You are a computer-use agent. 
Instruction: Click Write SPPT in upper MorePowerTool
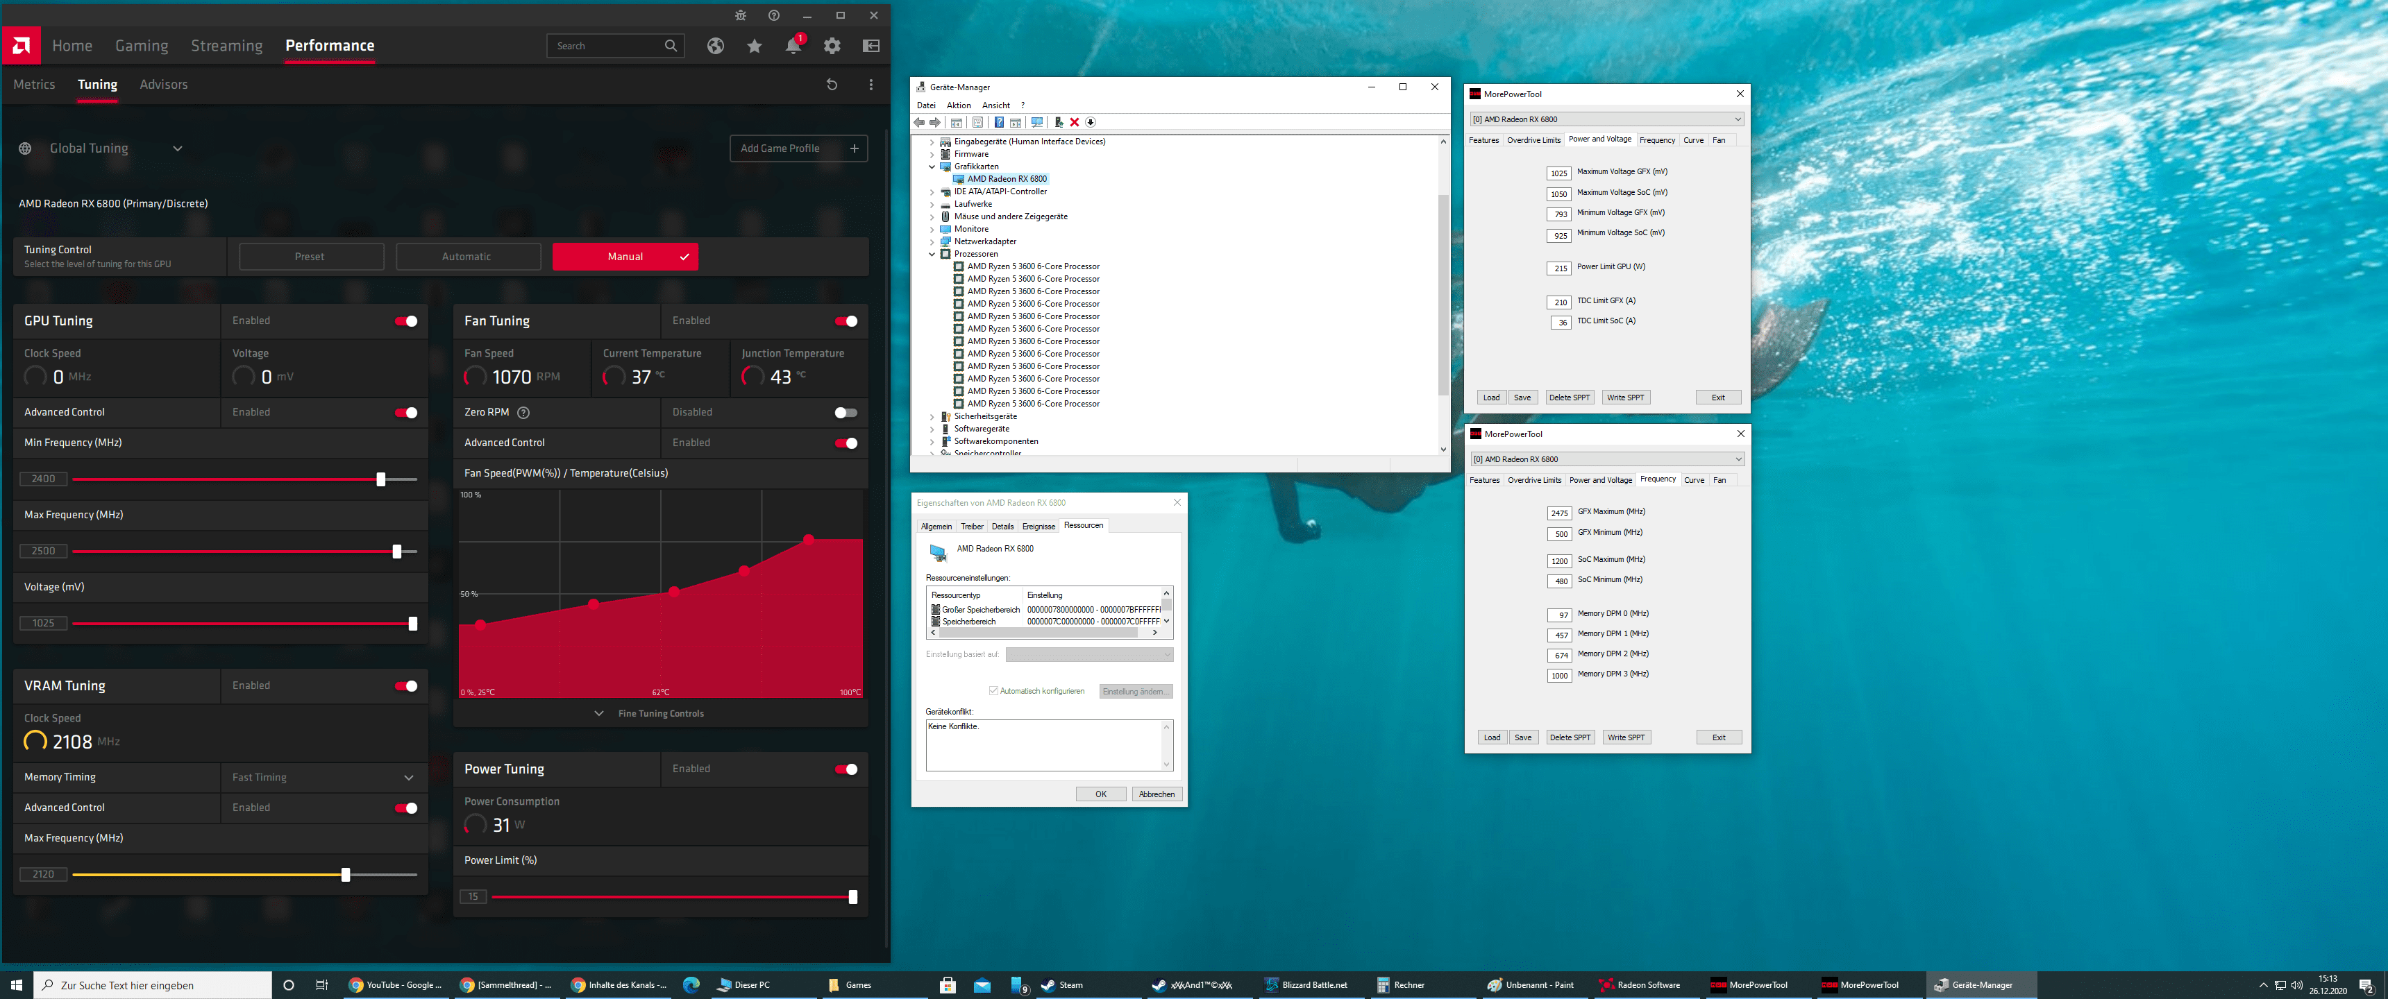coord(1625,398)
